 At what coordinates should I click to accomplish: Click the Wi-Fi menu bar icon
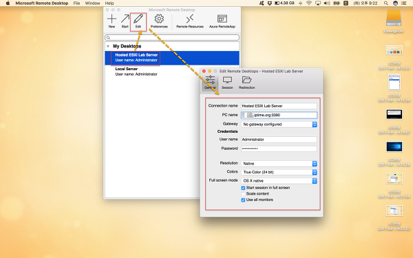(309, 3)
